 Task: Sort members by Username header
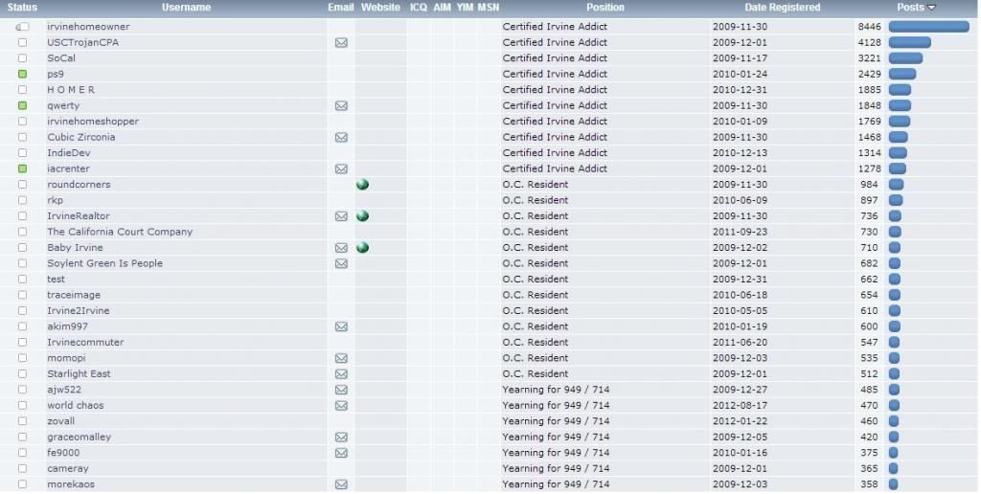point(186,8)
